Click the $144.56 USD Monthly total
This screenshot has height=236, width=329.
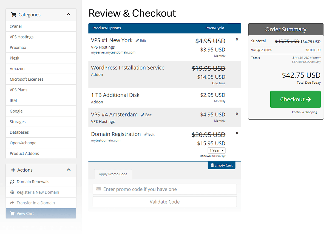coord(307,58)
